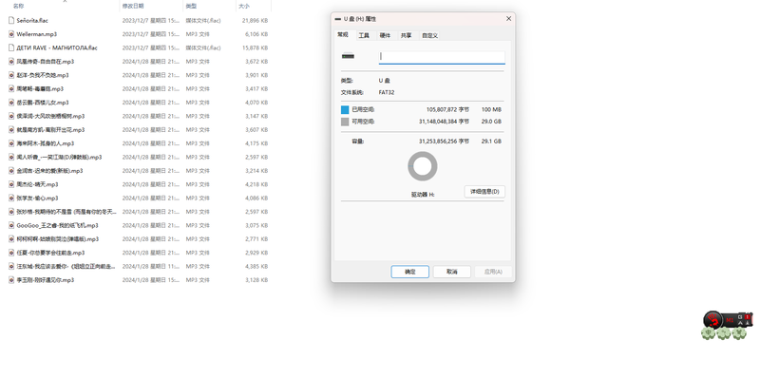
Task: Switch to the 共享 tab
Action: point(407,35)
